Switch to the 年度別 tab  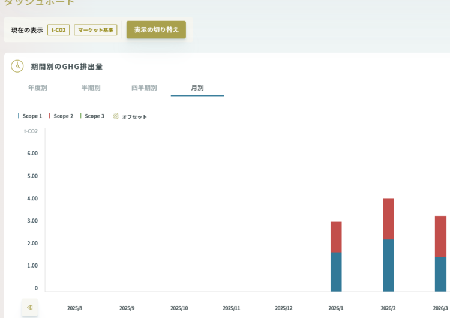[38, 88]
